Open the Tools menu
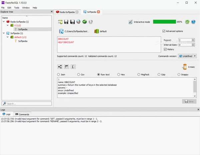 [17, 7]
